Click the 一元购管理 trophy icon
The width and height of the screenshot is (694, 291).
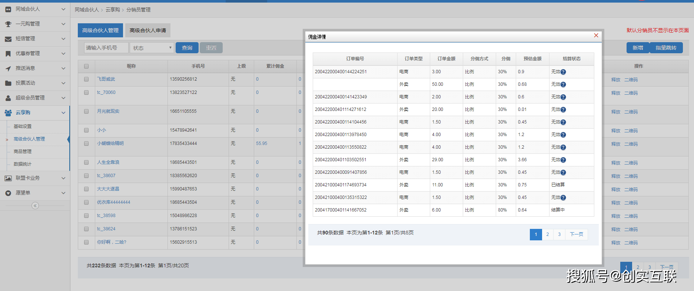click(x=8, y=24)
